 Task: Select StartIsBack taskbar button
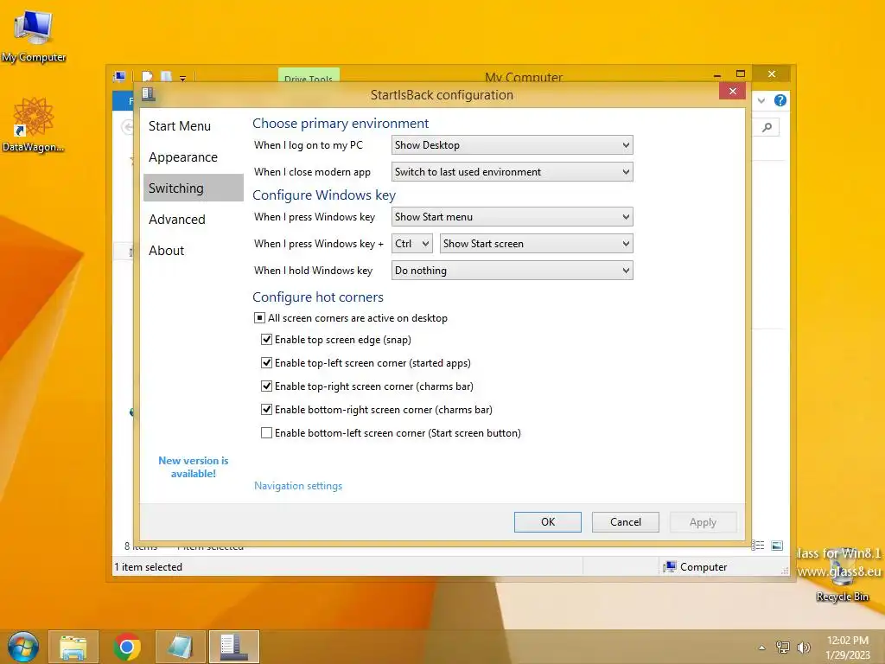click(233, 647)
